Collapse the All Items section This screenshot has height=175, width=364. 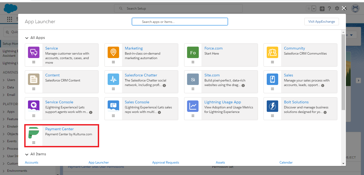coord(27,154)
